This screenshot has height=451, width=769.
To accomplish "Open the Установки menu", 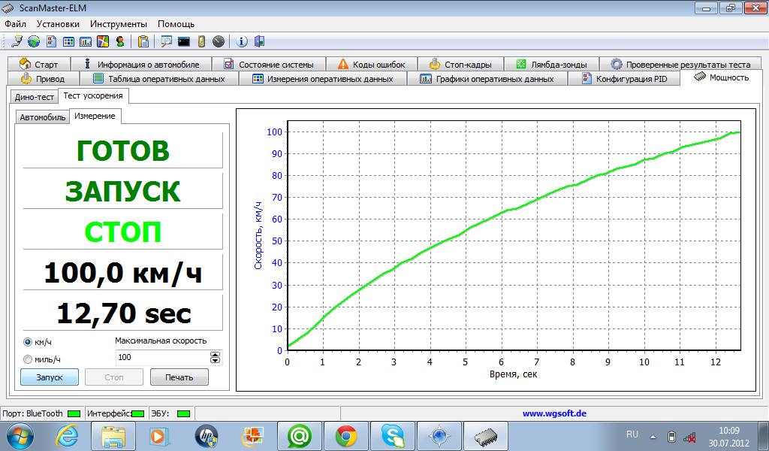I will [x=58, y=24].
